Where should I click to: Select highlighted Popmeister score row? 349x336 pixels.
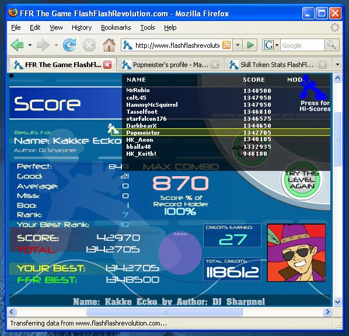[x=221, y=132]
